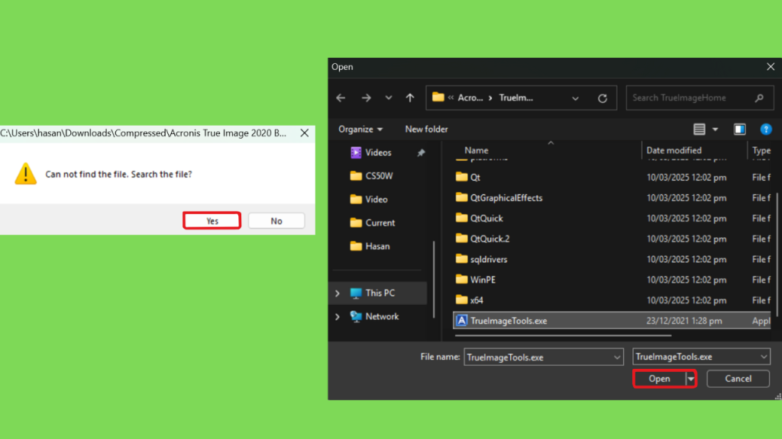782x439 pixels.
Task: Click the Type column header
Action: 761,150
